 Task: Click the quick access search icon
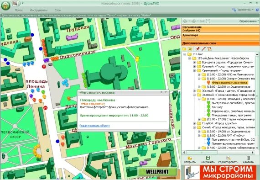tap(16, 3)
